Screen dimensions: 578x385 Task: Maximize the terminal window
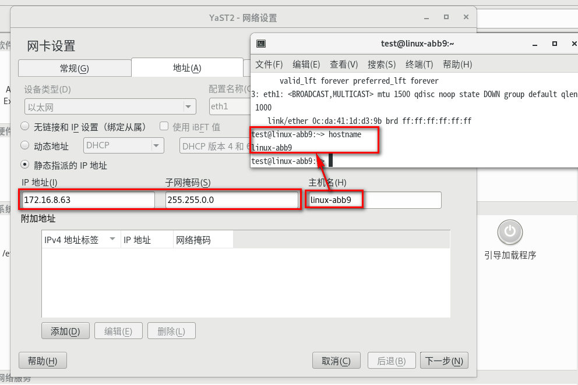(555, 44)
